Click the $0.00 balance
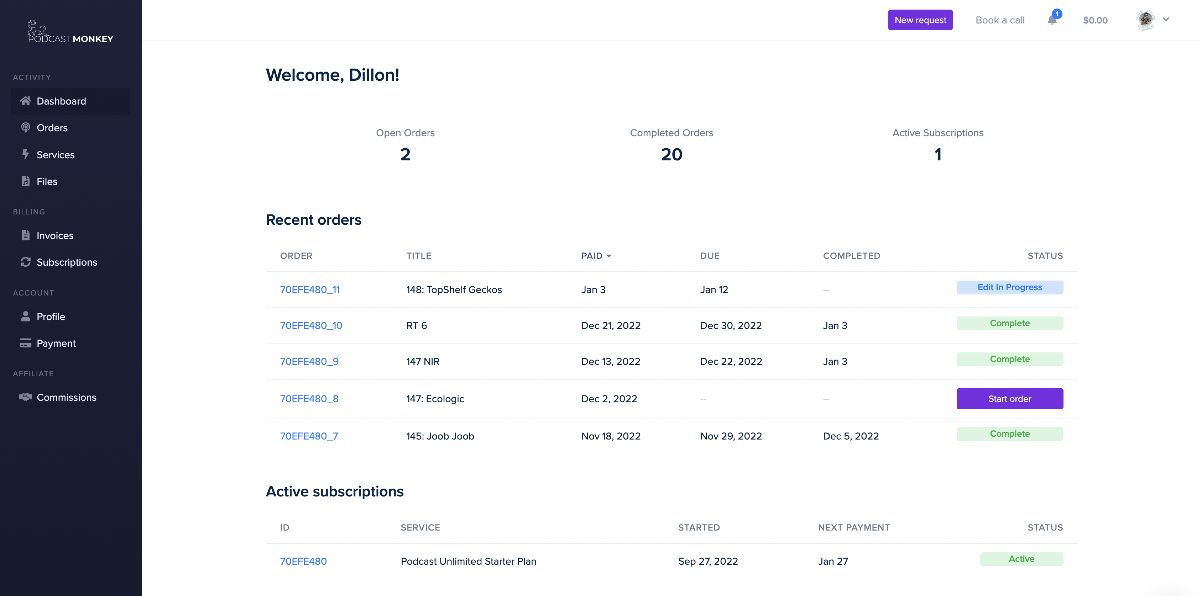1202x596 pixels. click(x=1095, y=20)
